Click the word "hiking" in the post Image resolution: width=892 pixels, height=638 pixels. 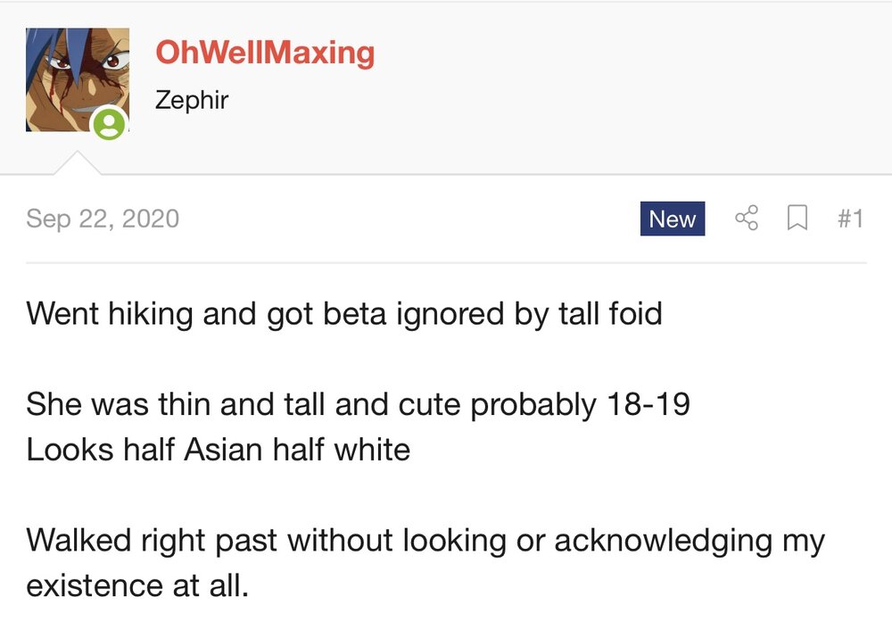151,314
